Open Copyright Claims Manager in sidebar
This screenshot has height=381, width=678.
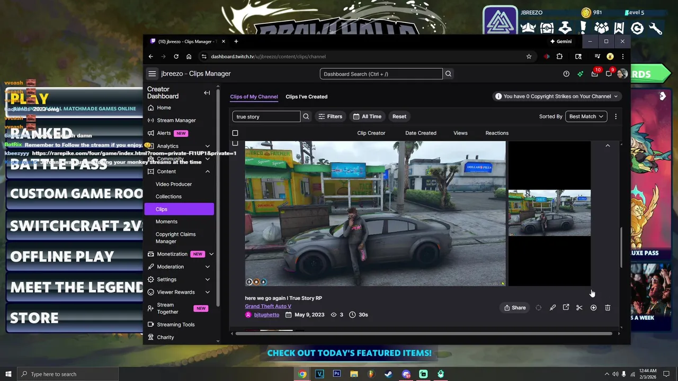tap(175, 238)
